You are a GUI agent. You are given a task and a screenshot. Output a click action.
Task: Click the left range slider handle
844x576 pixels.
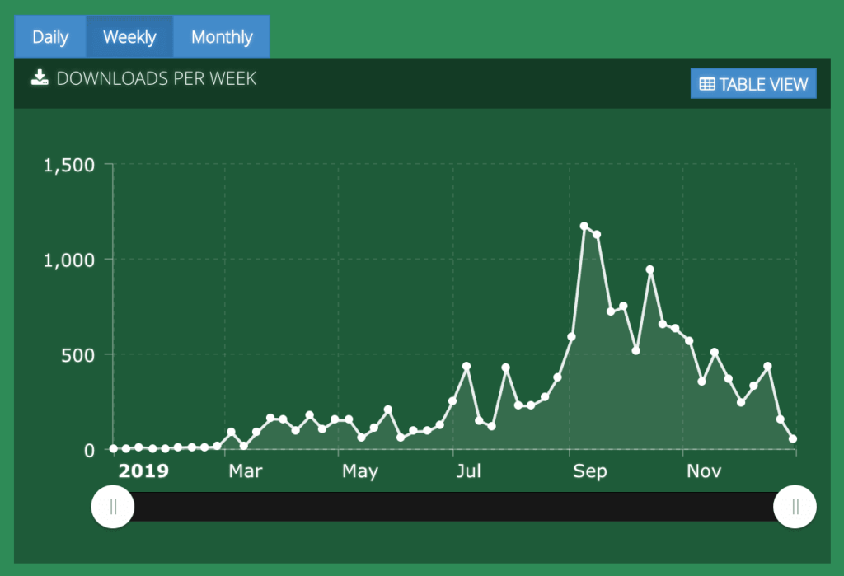(112, 507)
